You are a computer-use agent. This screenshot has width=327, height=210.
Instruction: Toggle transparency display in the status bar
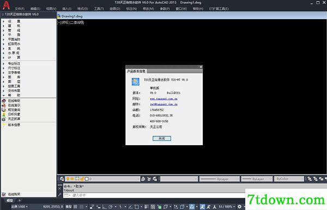tap(153, 207)
